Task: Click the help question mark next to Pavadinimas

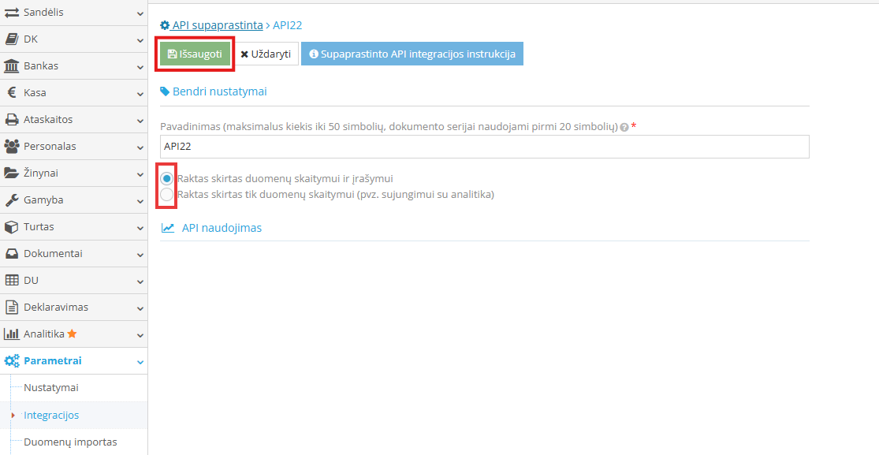Action: (x=624, y=128)
